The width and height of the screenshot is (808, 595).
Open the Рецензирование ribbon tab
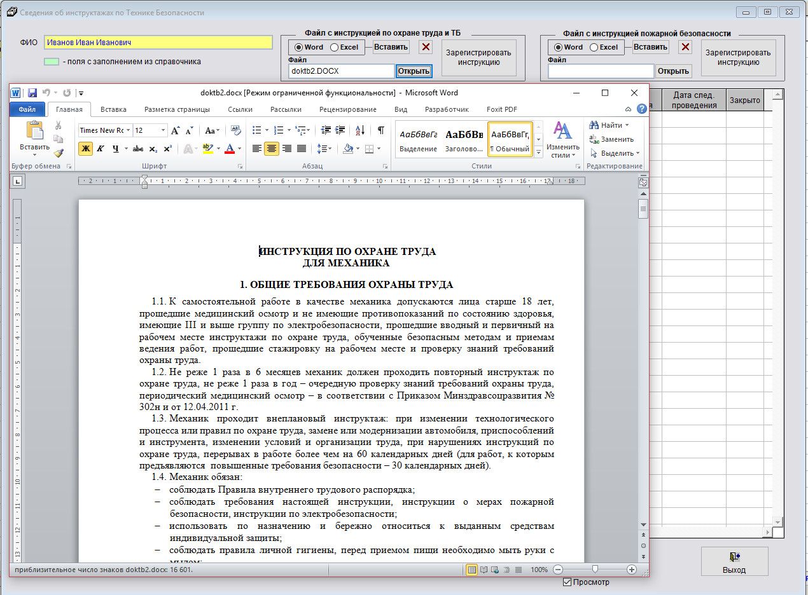pyautogui.click(x=347, y=109)
